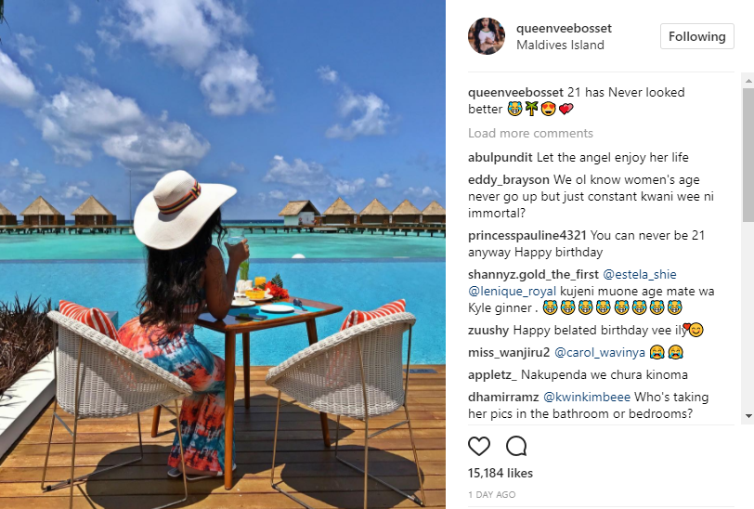Open the 1 DAY AGO timestamp
This screenshot has width=754, height=509.
coord(491,494)
